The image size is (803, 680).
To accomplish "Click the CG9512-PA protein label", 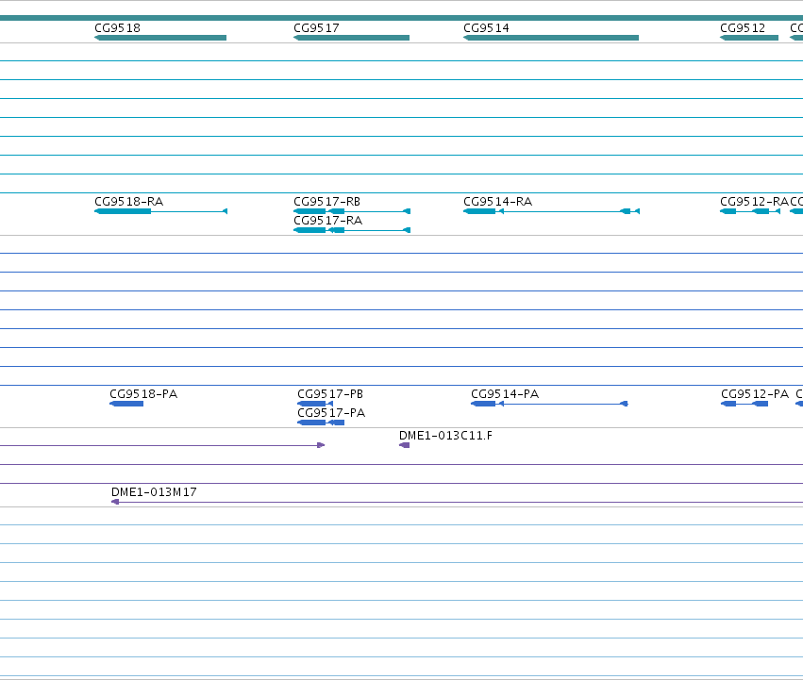I will [x=755, y=394].
